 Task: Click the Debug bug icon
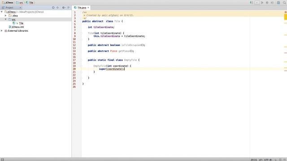pos(267,3)
